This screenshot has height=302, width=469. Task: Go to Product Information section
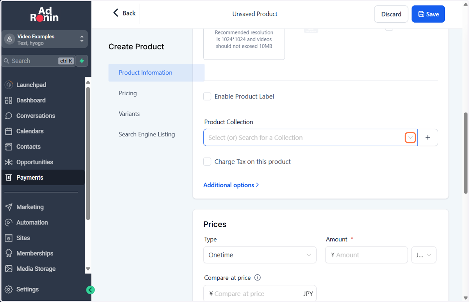(x=156, y=73)
